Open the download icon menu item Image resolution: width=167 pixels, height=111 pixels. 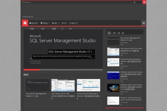pos(56,23)
